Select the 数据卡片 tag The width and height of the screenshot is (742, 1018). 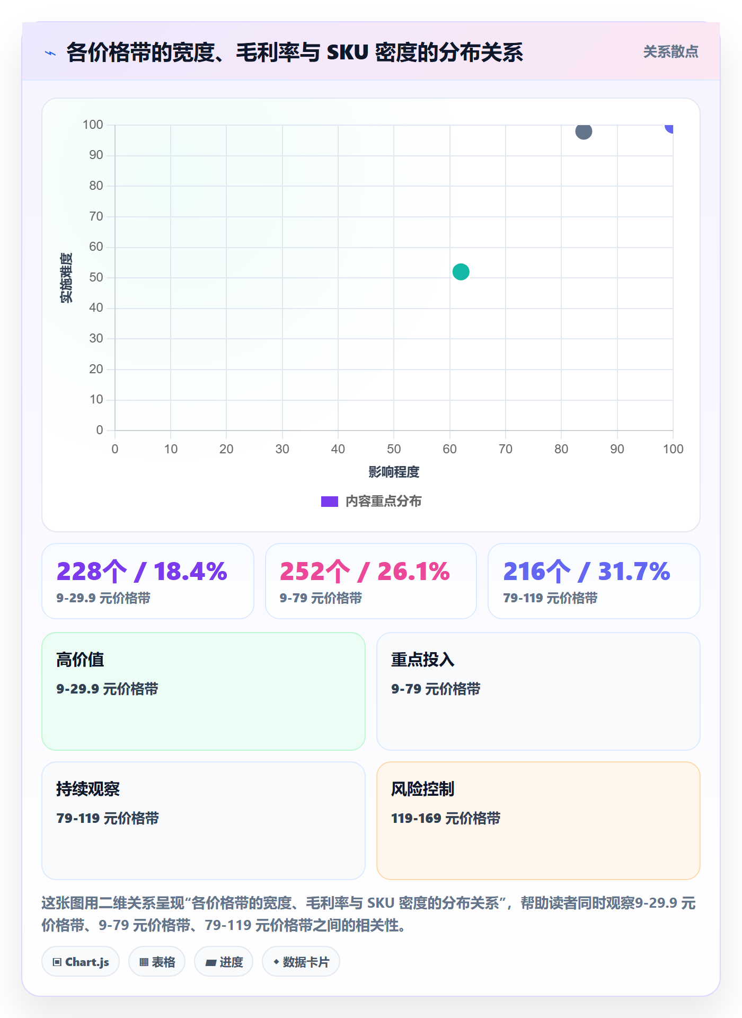click(301, 962)
